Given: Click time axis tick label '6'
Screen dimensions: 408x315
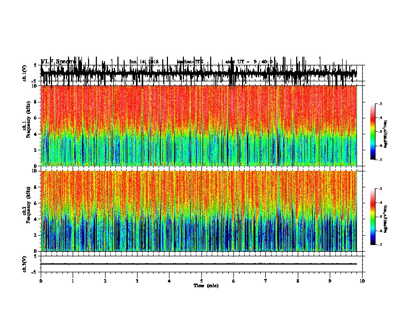Looking at the screenshot, I should point(234,281).
